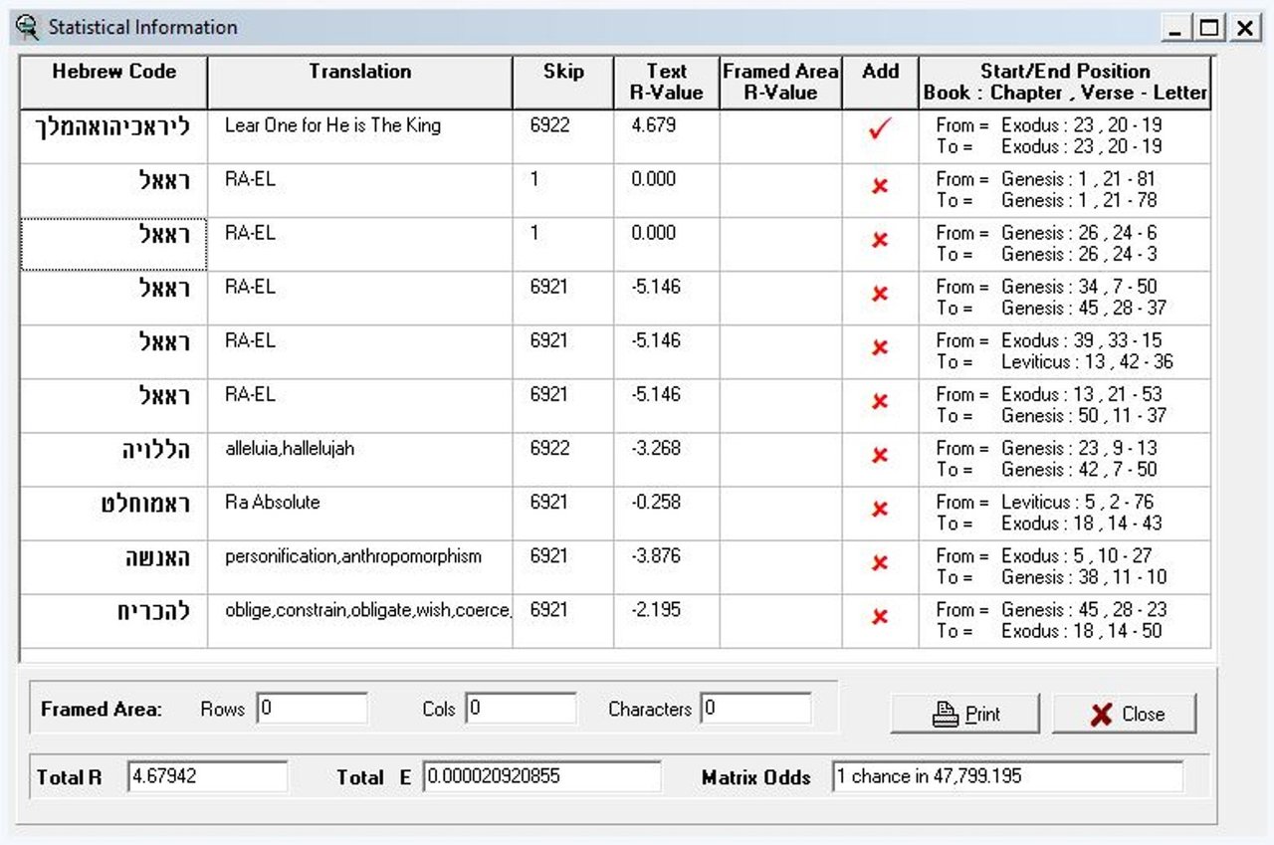1274x845 pixels.
Task: Click the Text R-Value column header
Action: 666,83
